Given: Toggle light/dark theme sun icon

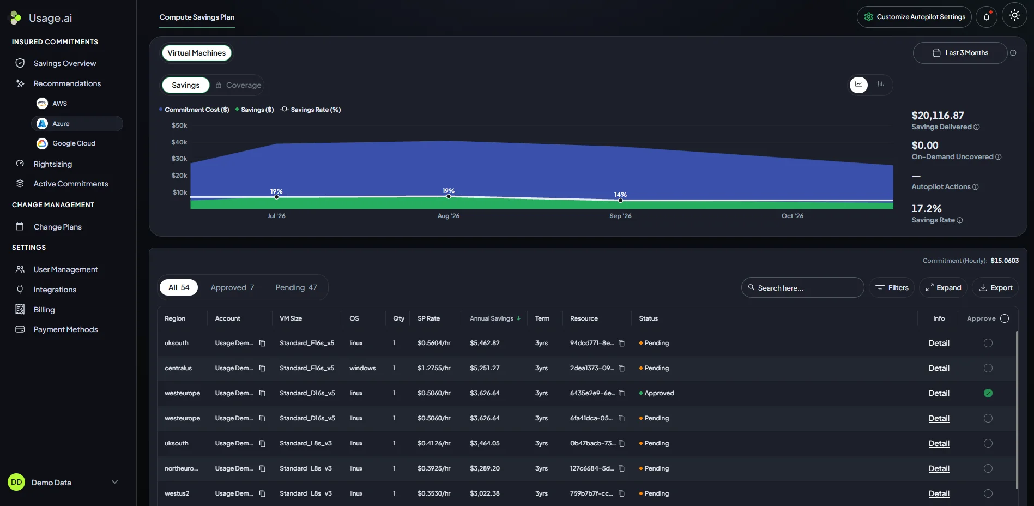Looking at the screenshot, I should [1014, 16].
